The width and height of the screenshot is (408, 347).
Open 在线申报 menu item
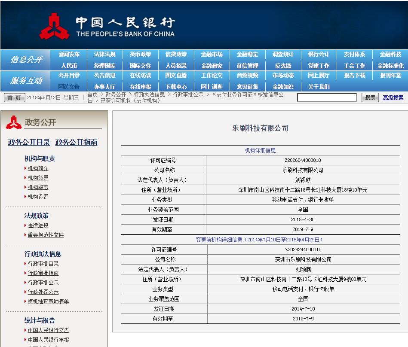140,87
